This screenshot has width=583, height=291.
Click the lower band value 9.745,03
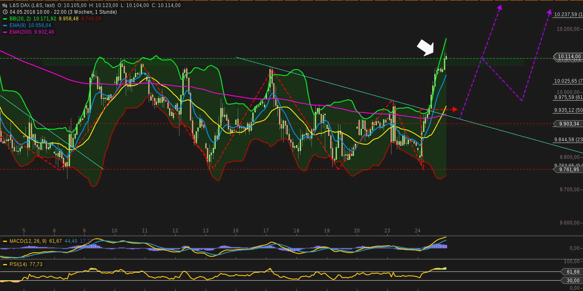[91, 19]
